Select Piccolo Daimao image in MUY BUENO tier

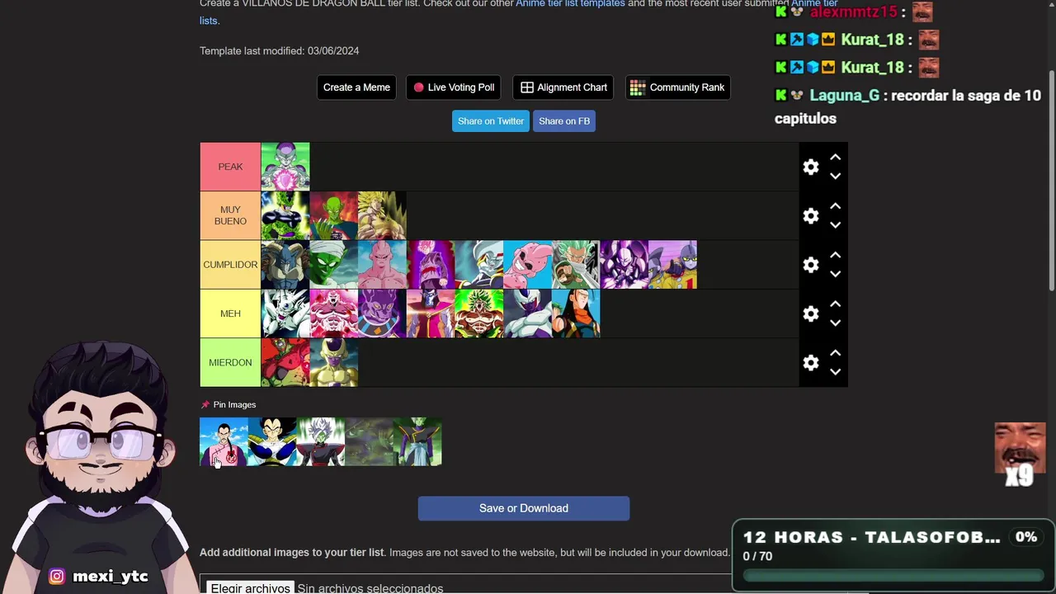333,215
